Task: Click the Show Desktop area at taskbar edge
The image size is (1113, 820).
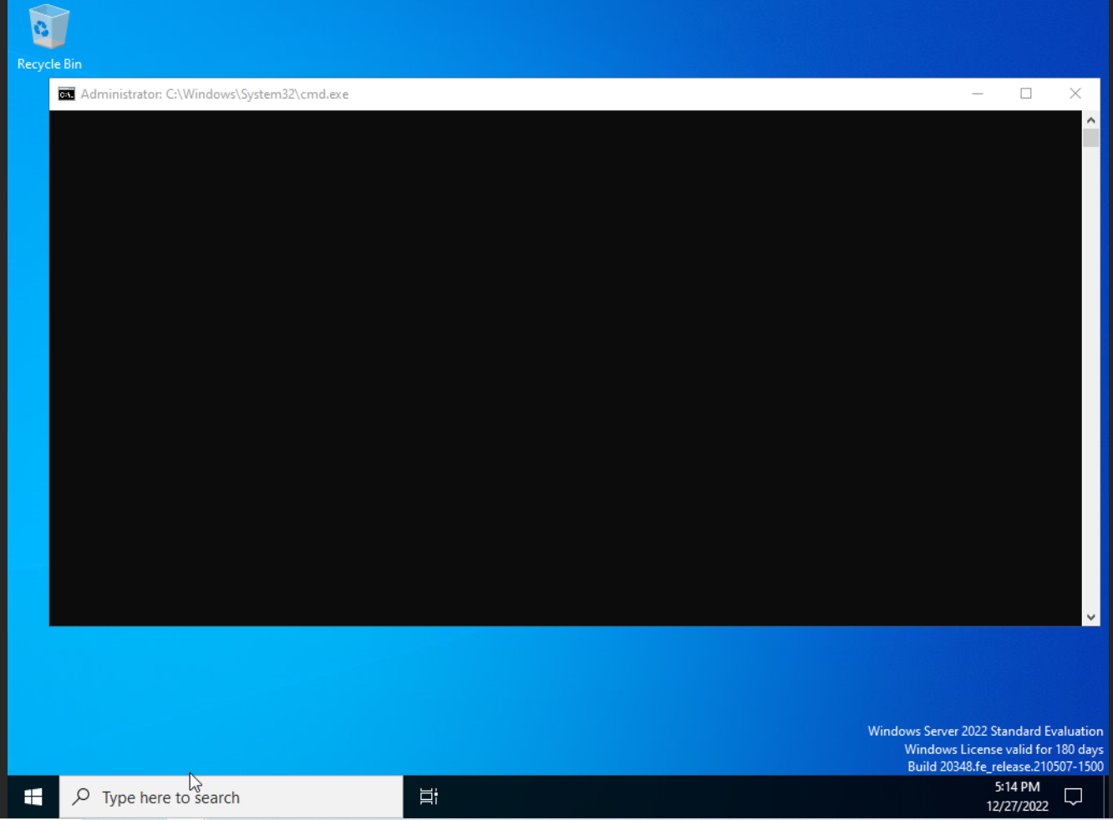Action: pos(1110,796)
